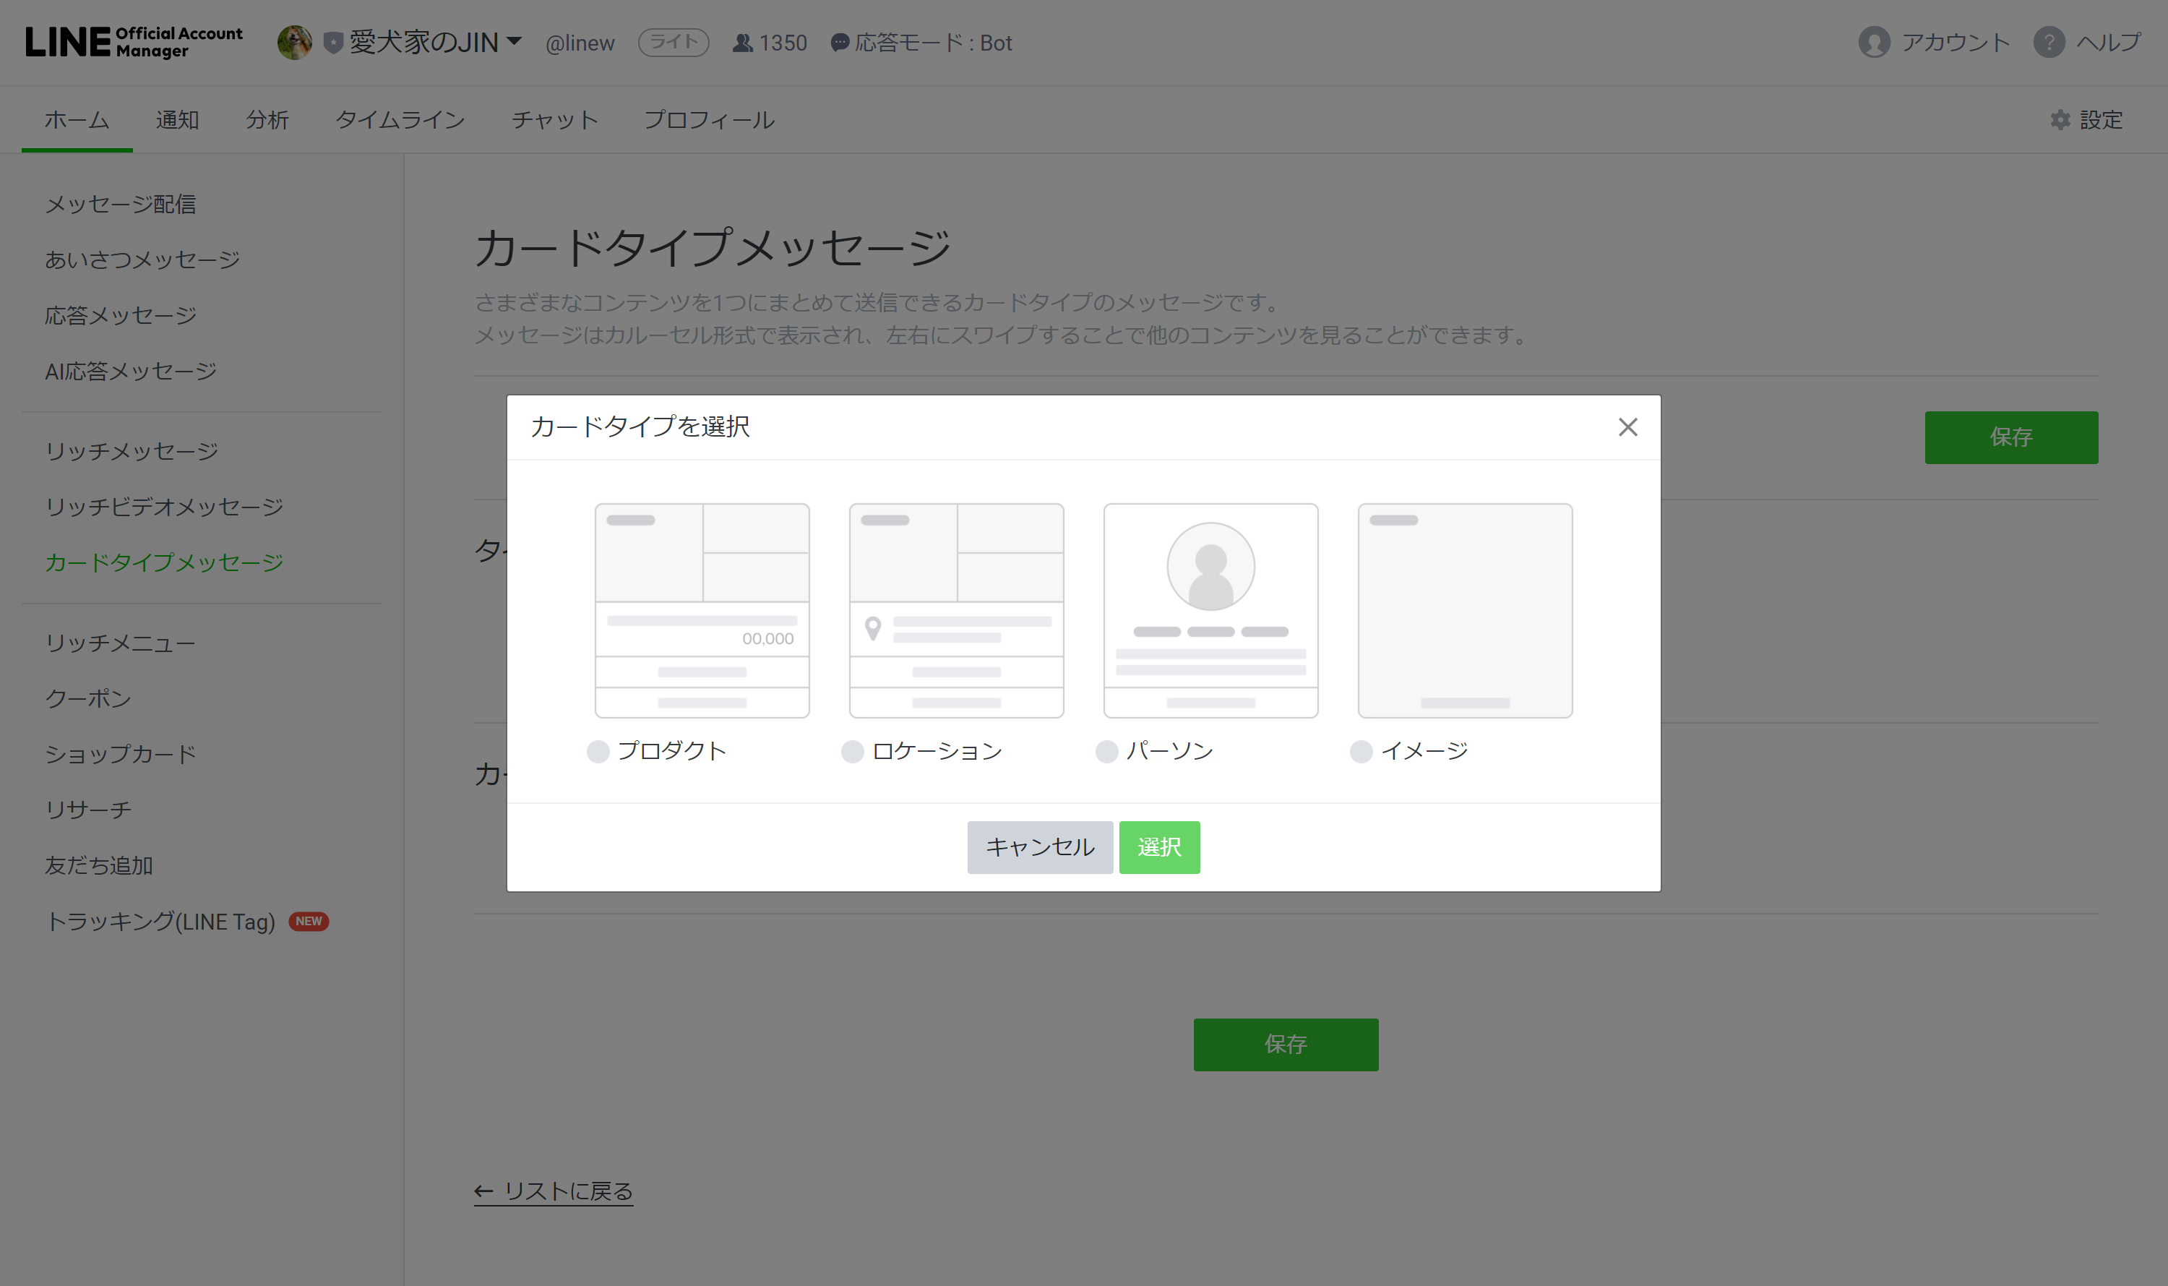The image size is (2168, 1286).
Task: Click the 選択 button
Action: click(1160, 845)
